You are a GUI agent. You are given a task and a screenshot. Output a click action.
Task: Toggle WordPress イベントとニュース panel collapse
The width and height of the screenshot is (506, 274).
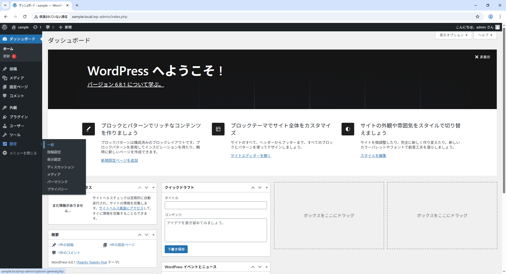tap(267, 267)
